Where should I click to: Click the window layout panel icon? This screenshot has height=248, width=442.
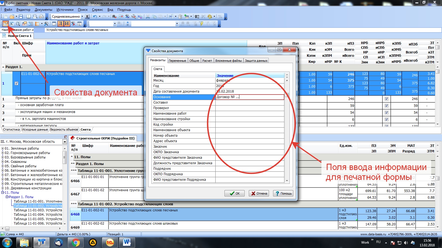[x=54, y=24]
